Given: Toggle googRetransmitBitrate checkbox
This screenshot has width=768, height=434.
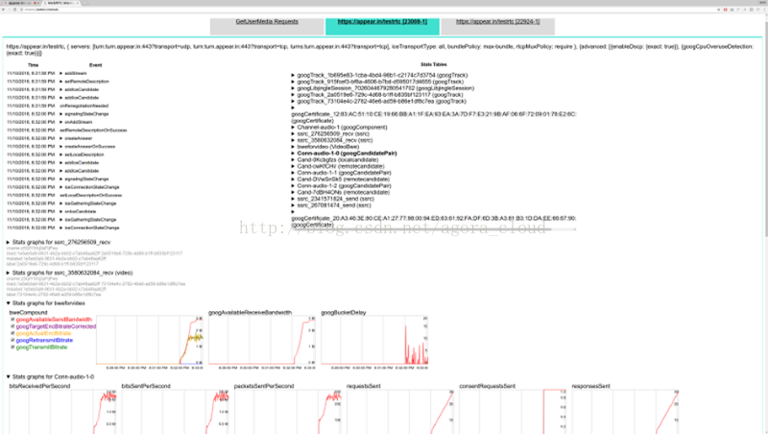Looking at the screenshot, I should 12,340.
